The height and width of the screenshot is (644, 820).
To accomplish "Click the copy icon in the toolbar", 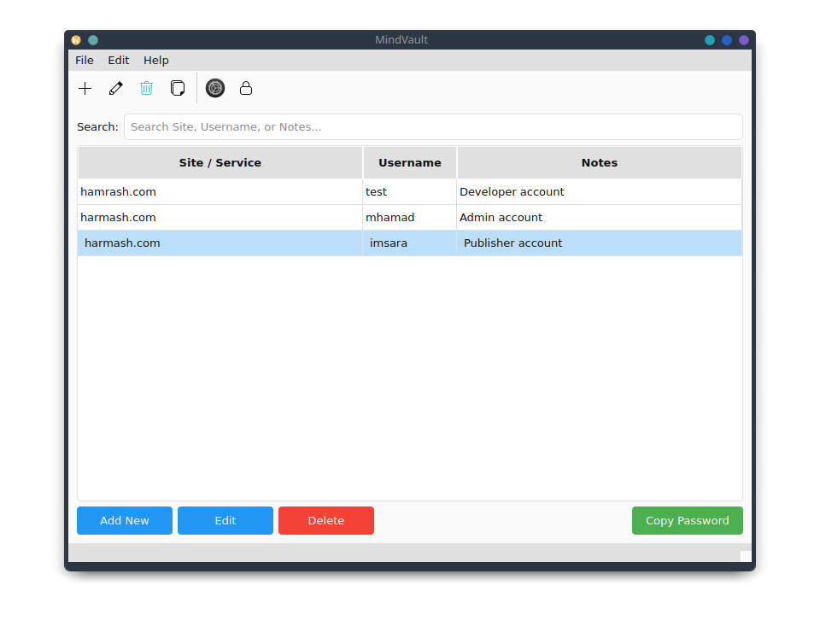I will pyautogui.click(x=178, y=88).
